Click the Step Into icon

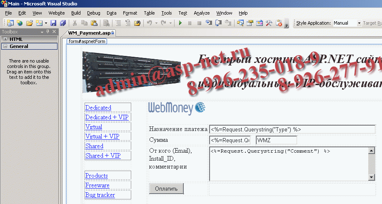209,23
